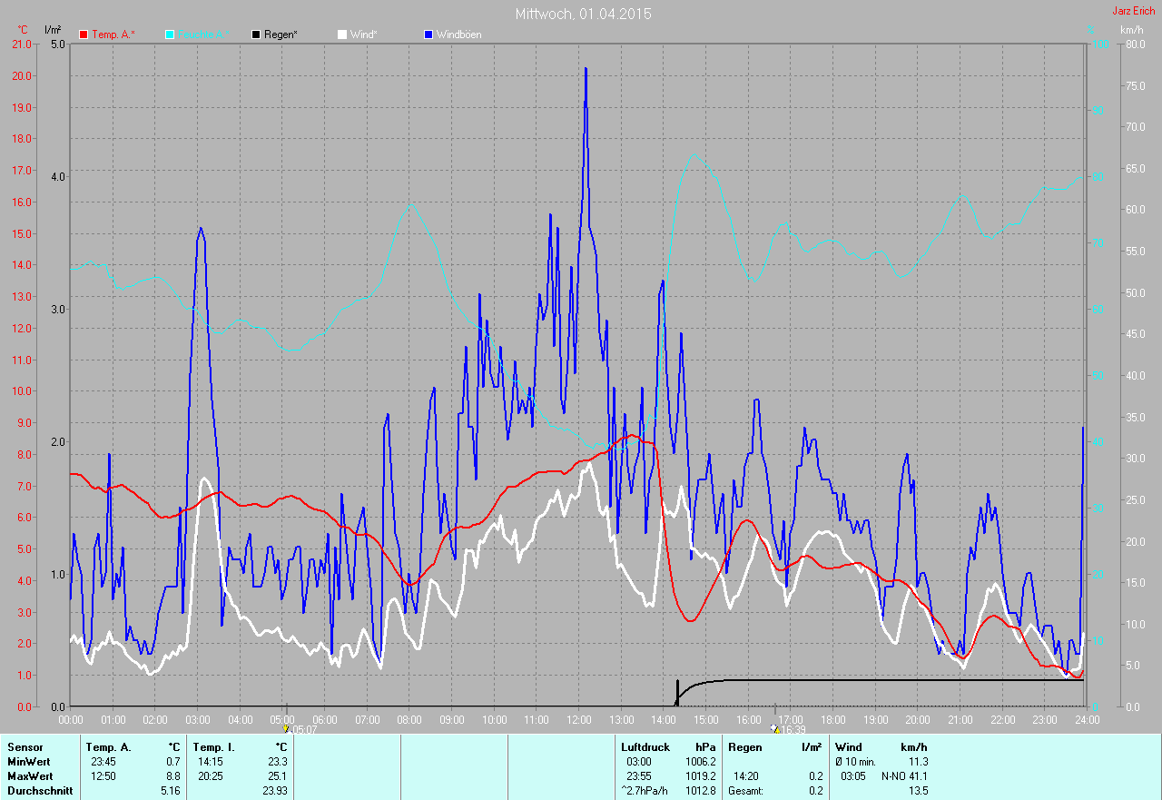
Task: Select the 'Temp. A.*' legend label
Action: click(113, 35)
